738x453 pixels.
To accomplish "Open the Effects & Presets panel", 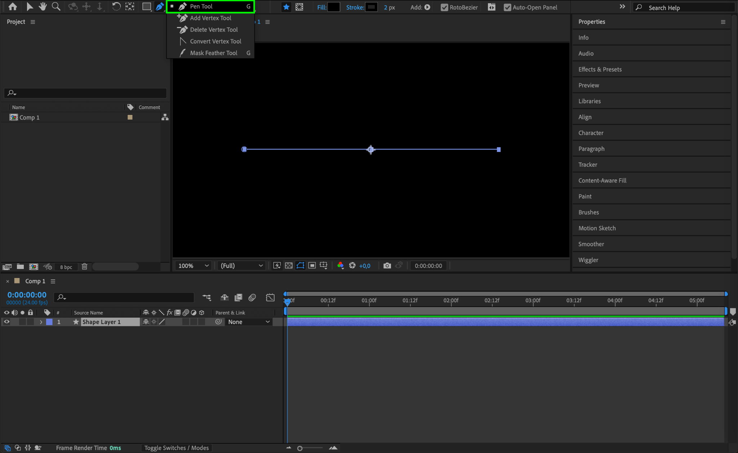I will tap(600, 69).
